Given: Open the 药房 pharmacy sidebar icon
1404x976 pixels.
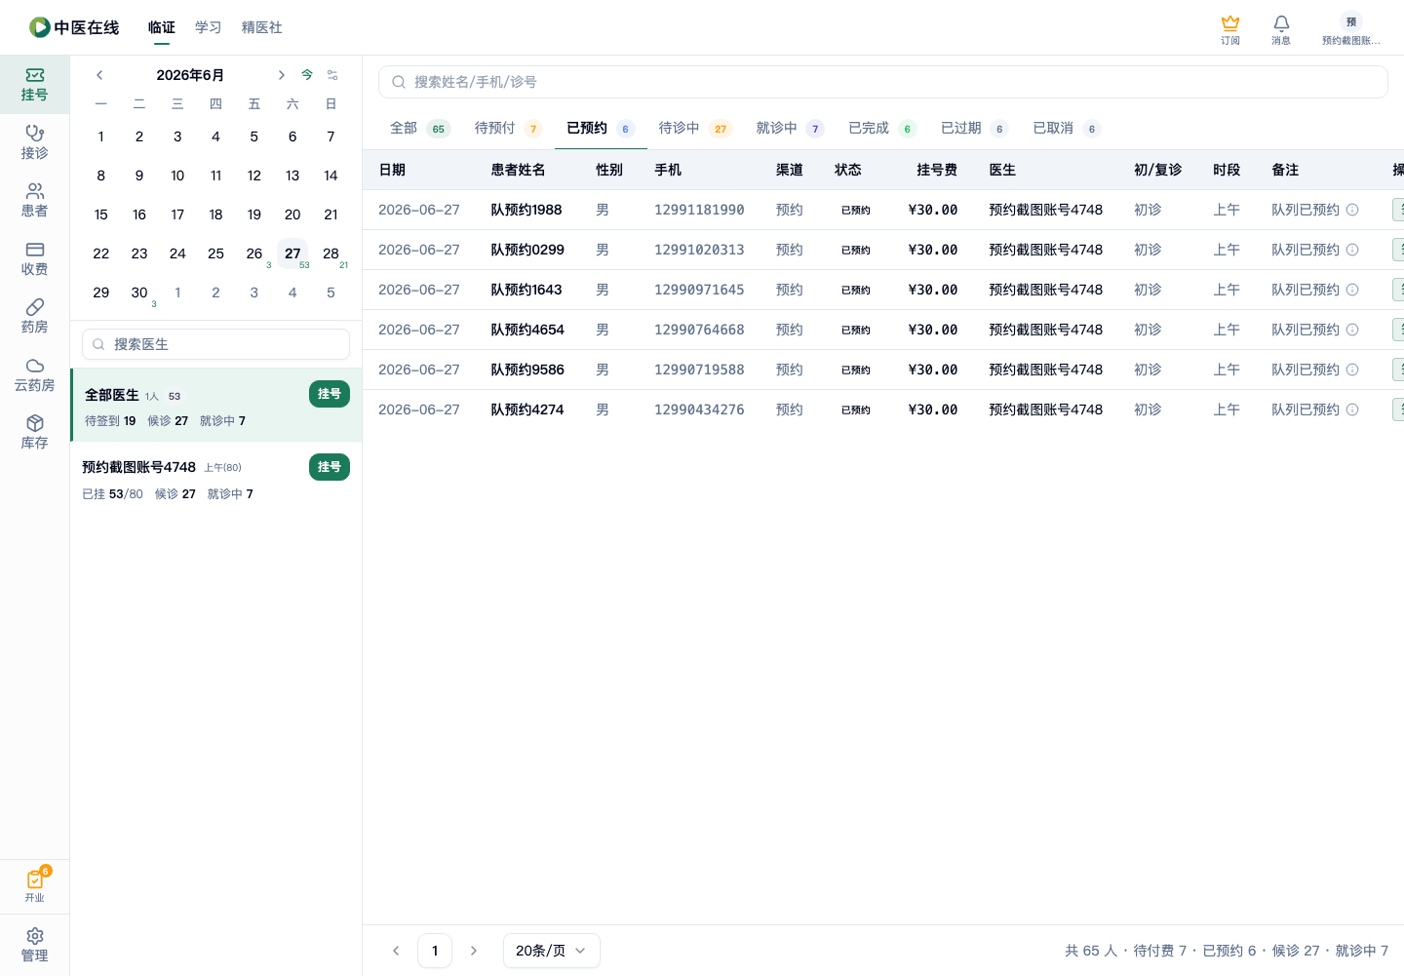Looking at the screenshot, I should 34,317.
